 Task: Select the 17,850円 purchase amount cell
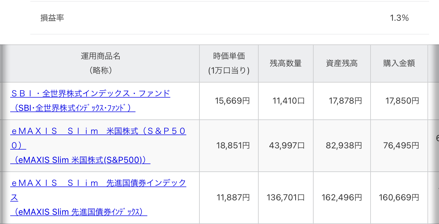tap(399, 101)
